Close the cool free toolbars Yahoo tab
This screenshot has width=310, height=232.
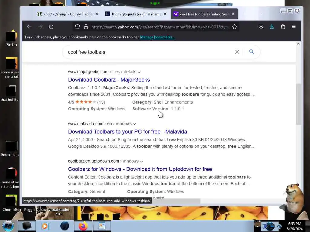[233, 14]
